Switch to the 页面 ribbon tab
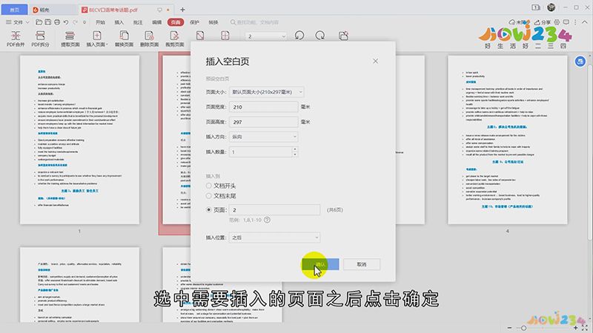Image resolution: width=593 pixels, height=333 pixels. (176, 22)
